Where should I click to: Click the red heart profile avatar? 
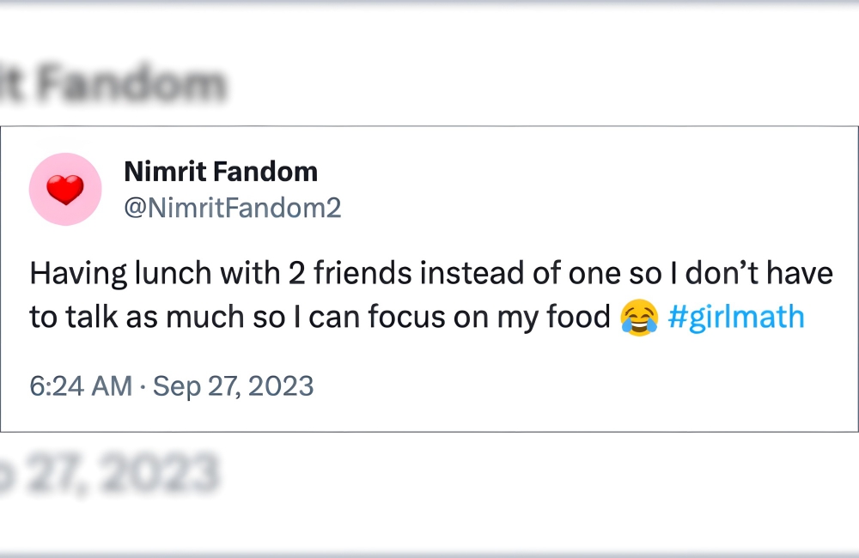tap(66, 190)
